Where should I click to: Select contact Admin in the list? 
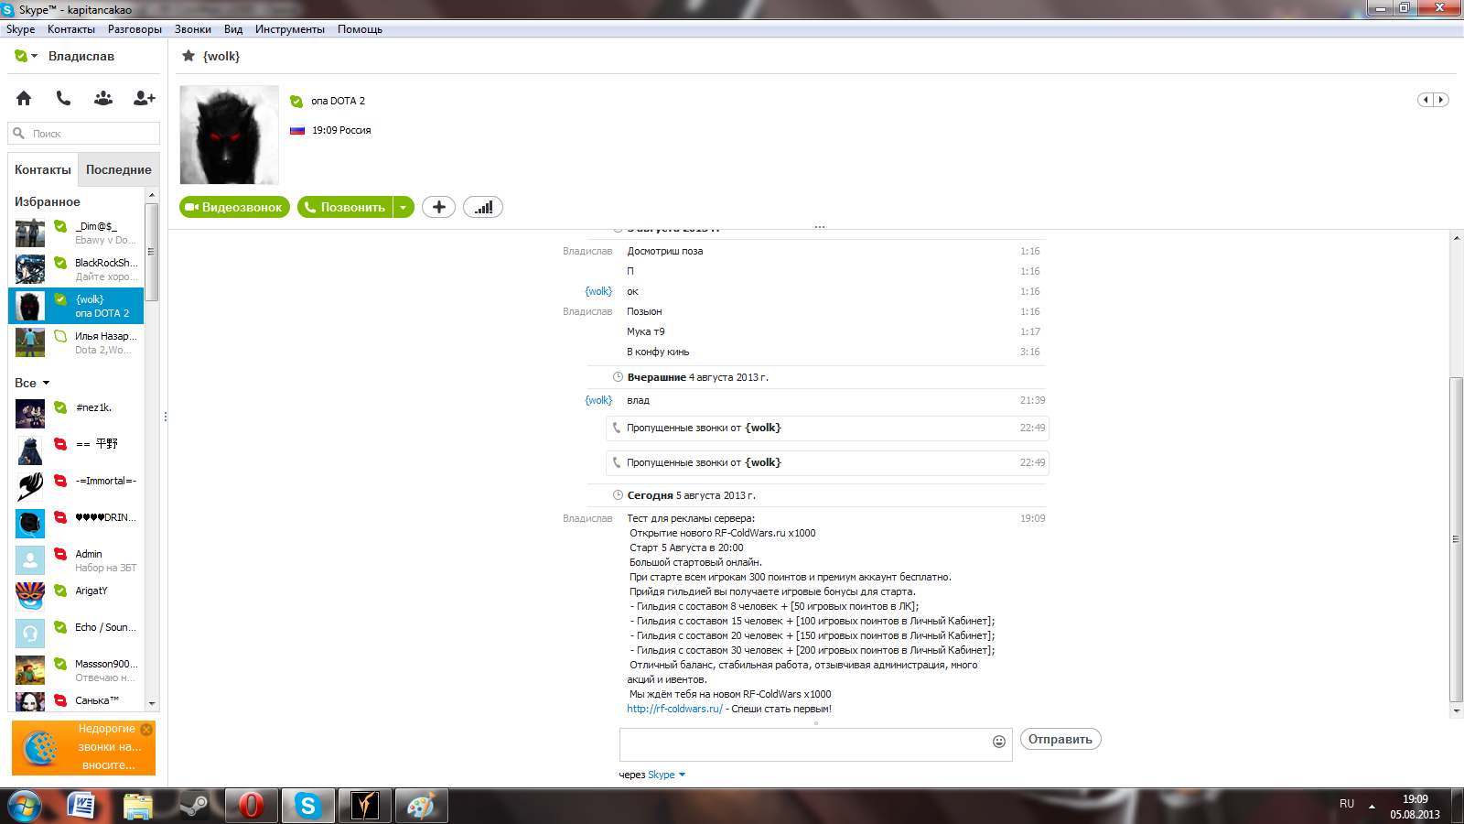76,560
